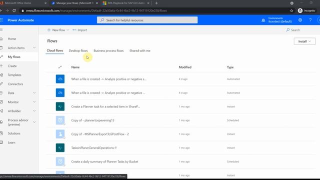This screenshot has width=320, height=180.
Task: Click the Solutions icon in sidebar
Action: pyautogui.click(x=1, y=133)
